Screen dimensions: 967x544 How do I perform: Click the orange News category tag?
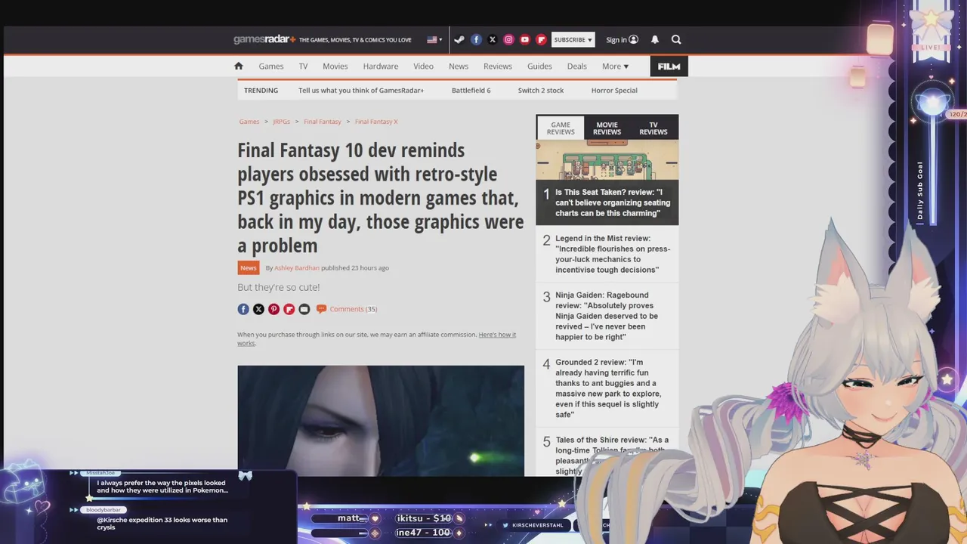tap(249, 267)
